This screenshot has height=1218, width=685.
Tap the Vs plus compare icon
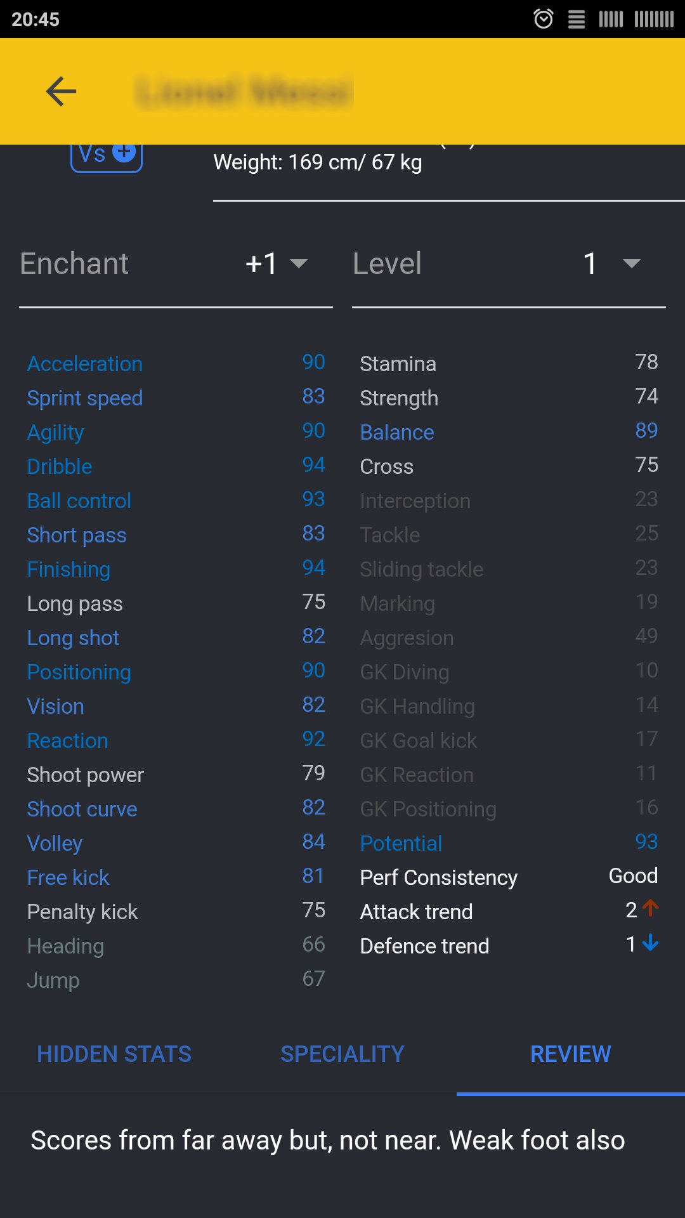pos(107,156)
